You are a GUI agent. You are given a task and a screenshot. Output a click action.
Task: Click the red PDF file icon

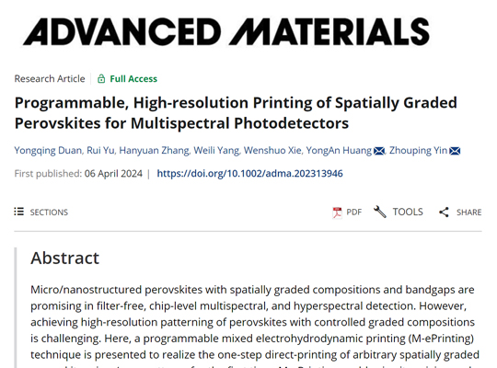(x=337, y=212)
